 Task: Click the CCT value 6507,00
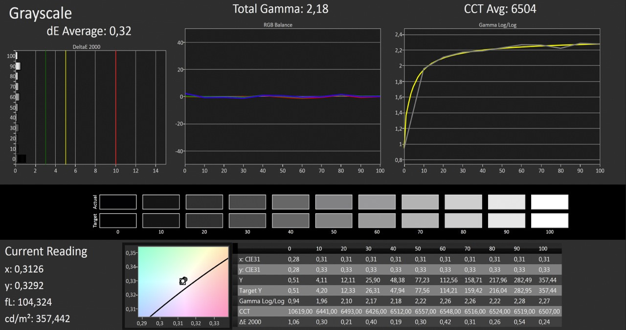(x=549, y=311)
